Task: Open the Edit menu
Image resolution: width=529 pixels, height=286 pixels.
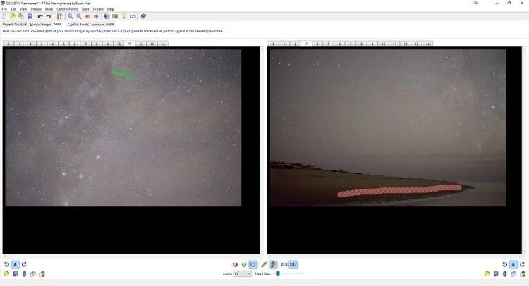Action: 13,9
